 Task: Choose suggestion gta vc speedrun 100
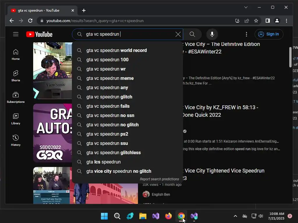coord(127,60)
